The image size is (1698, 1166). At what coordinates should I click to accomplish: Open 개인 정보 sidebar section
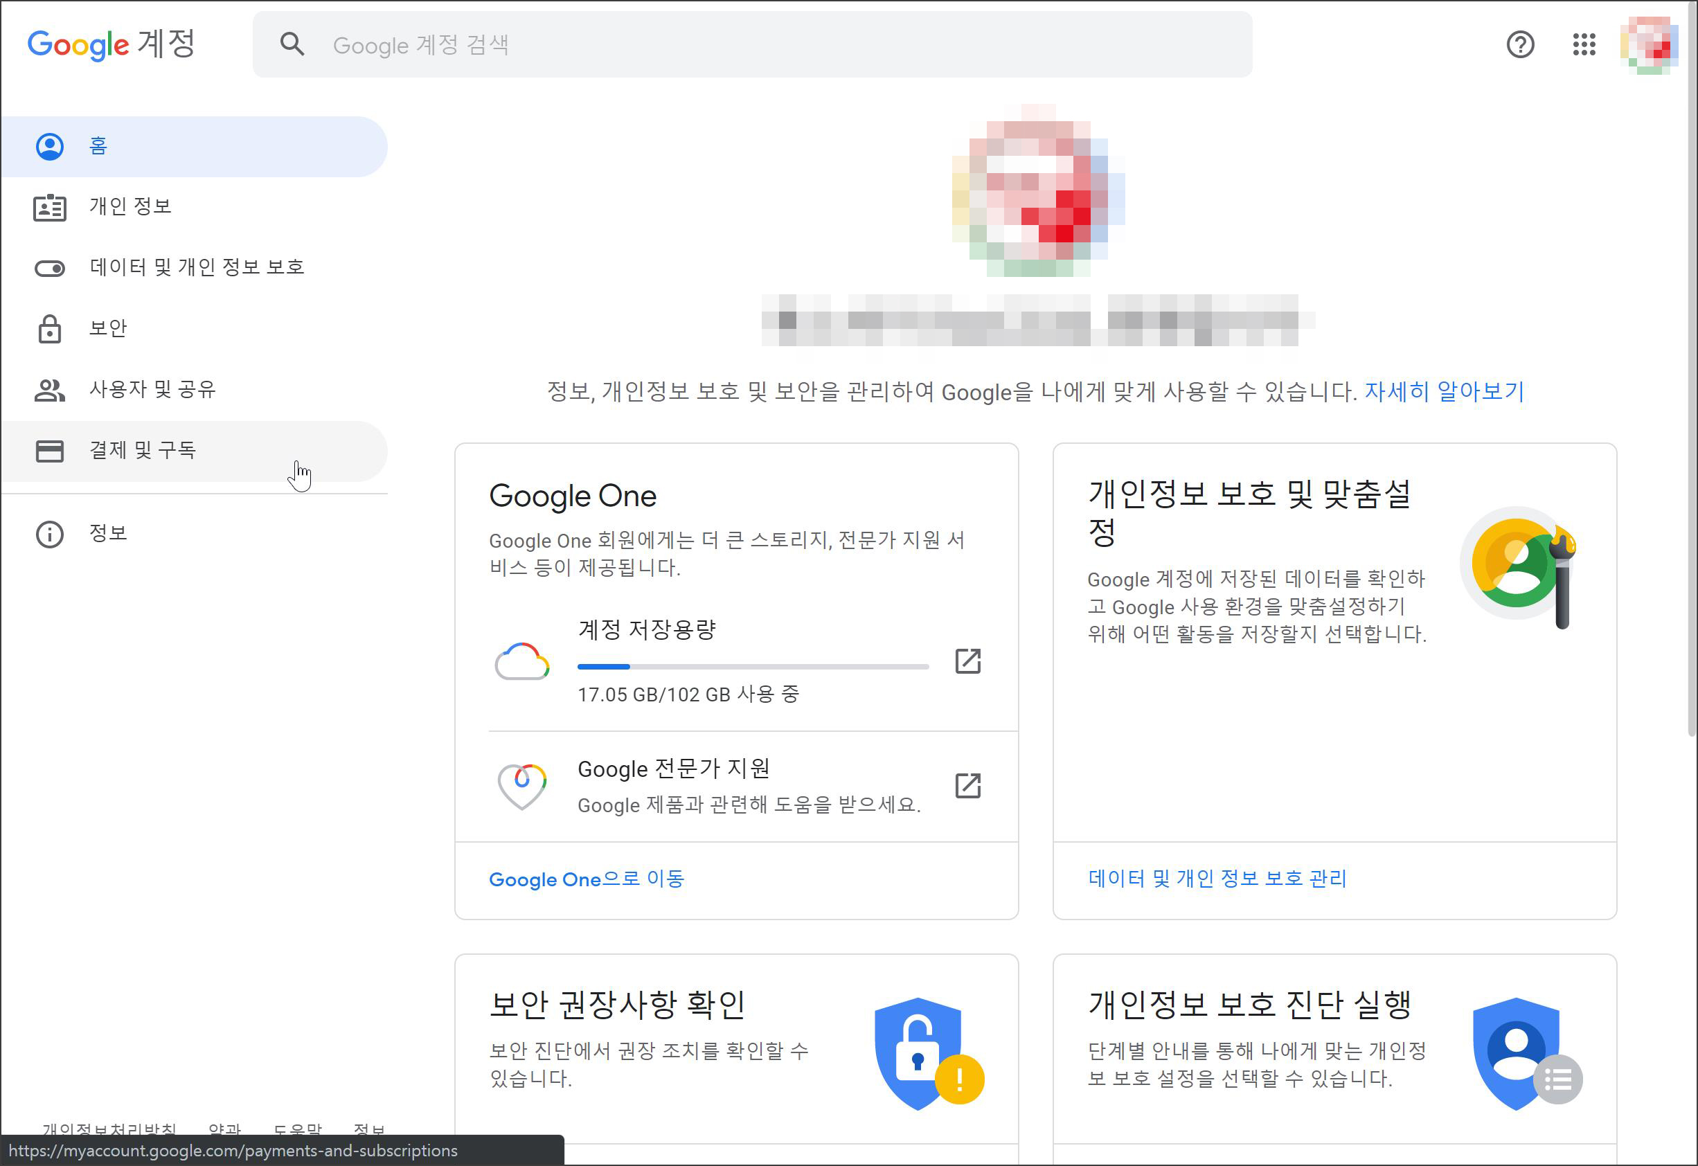click(130, 207)
